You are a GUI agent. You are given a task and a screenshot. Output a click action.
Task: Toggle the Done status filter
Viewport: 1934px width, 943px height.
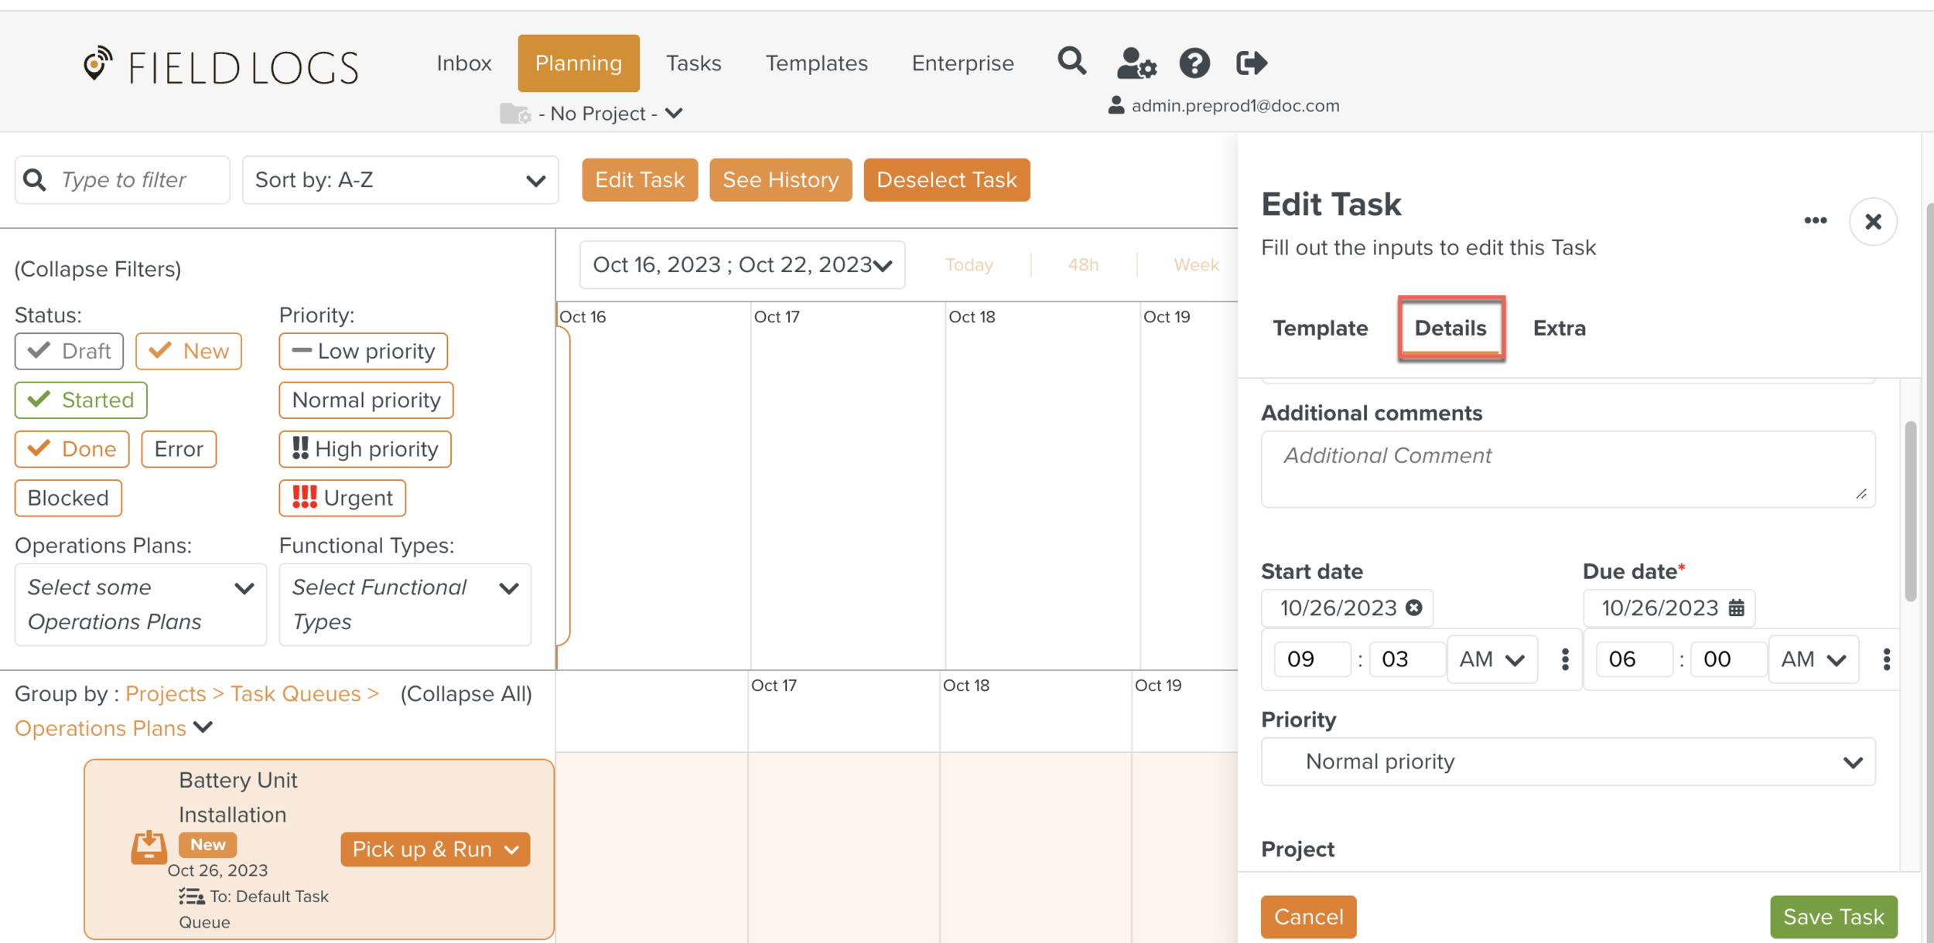72,448
